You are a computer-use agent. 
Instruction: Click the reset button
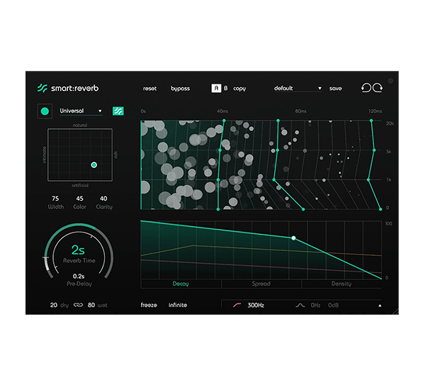click(x=149, y=89)
